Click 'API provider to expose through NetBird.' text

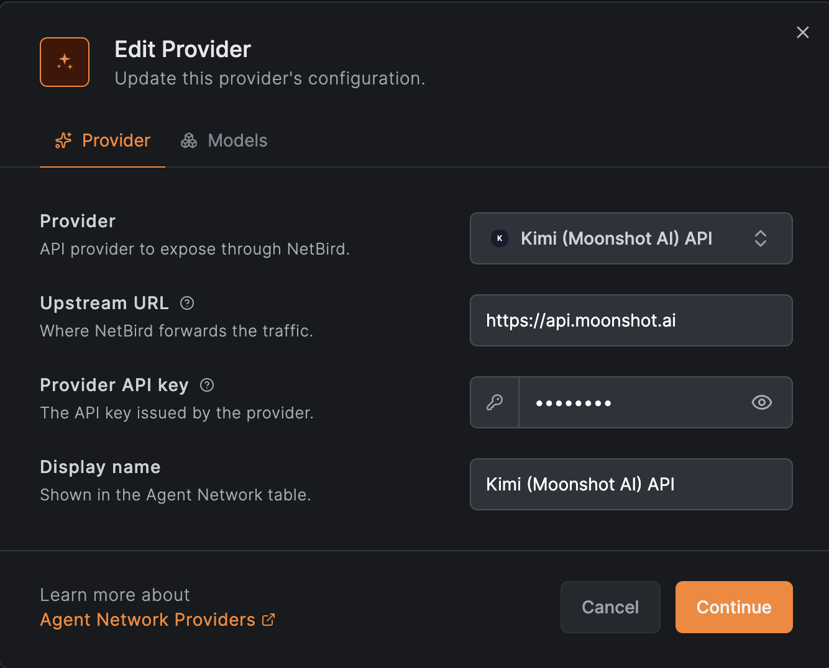point(195,249)
